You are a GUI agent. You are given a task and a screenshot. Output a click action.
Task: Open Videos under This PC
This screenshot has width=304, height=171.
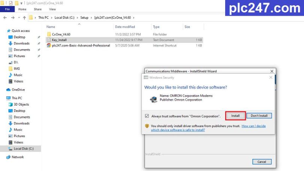point(18,142)
